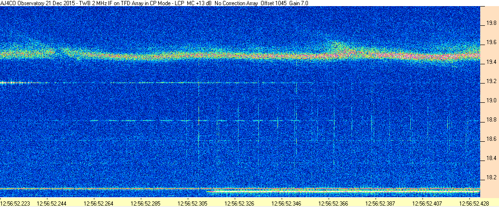Image resolution: width=499 pixels, height=207 pixels.
Task: Select the 19.2 frequency axis label
Action: pyautogui.click(x=491, y=81)
